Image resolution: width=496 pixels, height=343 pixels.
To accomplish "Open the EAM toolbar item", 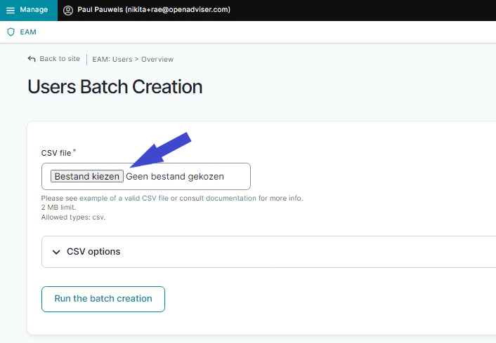I will (x=27, y=32).
